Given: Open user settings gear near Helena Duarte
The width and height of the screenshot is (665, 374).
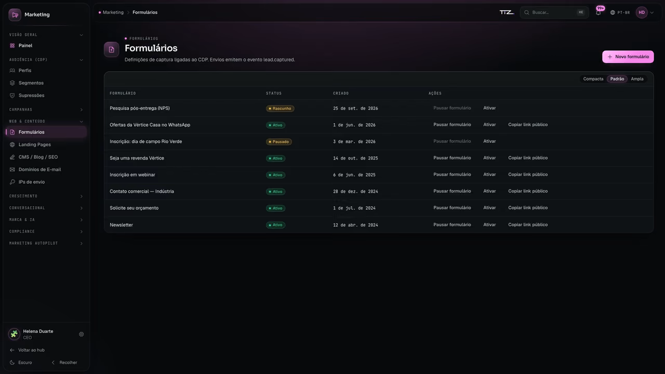Looking at the screenshot, I should tap(81, 334).
